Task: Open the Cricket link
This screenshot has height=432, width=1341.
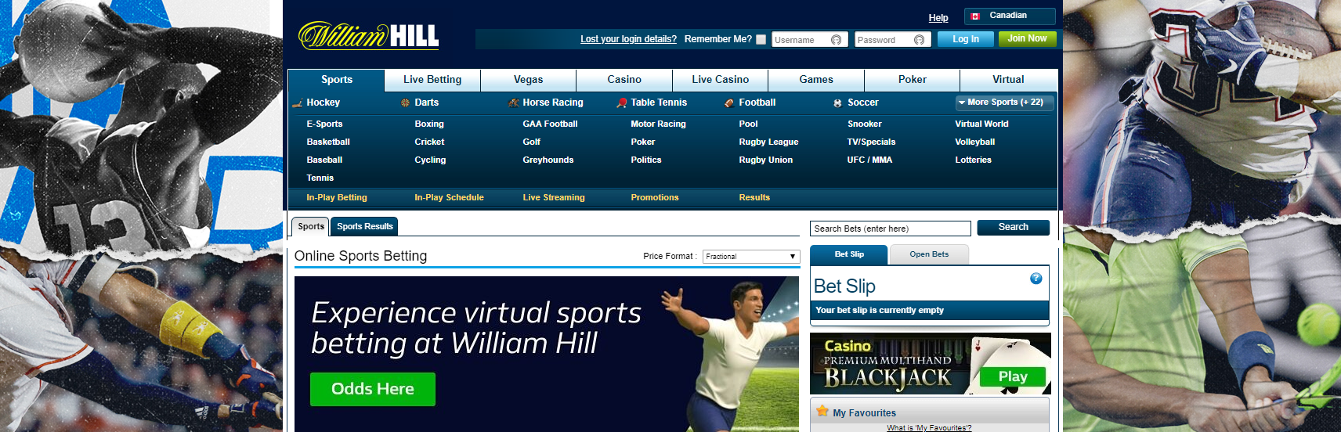Action: (429, 142)
